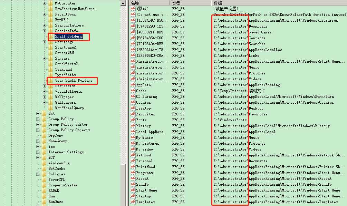Click the 数据 column header
Image resolution: width=347 pixels, height=206 pixels.
[x=279, y=3]
